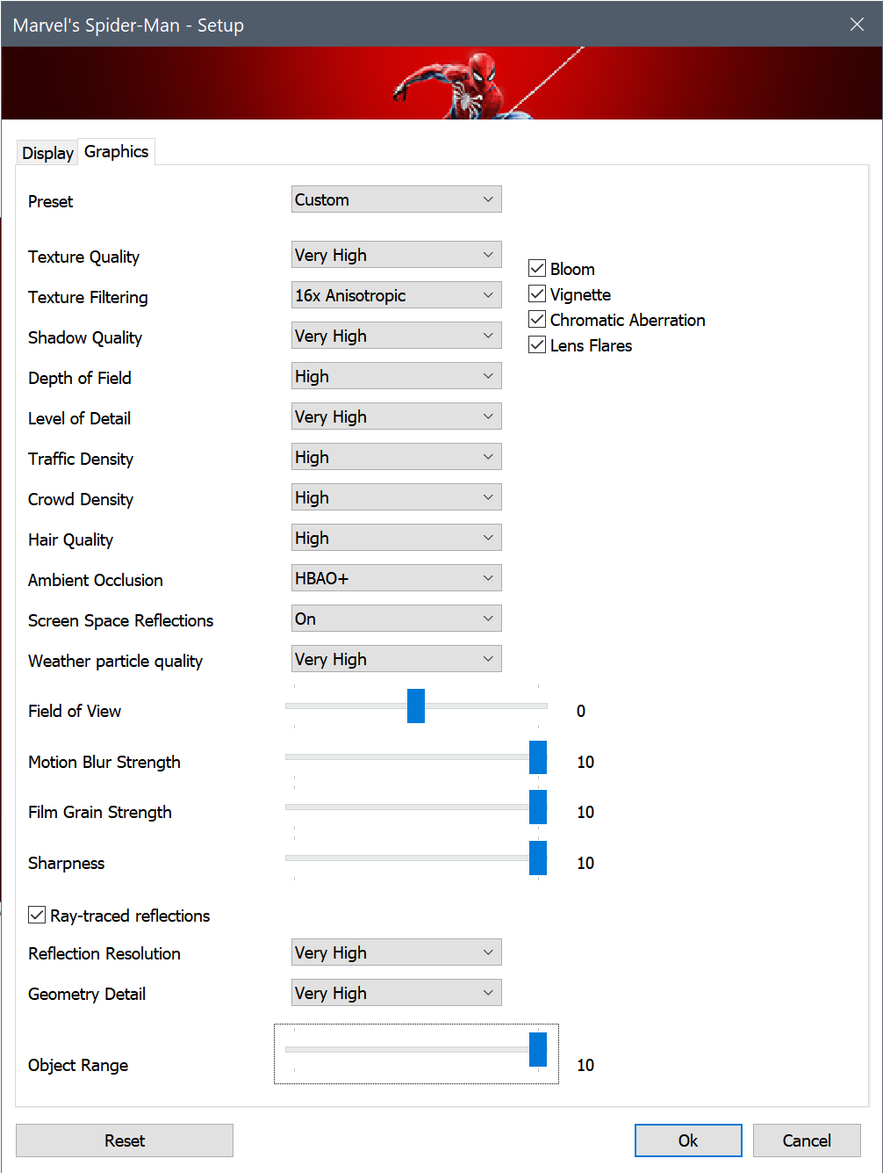This screenshot has width=883, height=1173.
Task: Click the 'Film Grain Strength' label
Action: (x=100, y=812)
